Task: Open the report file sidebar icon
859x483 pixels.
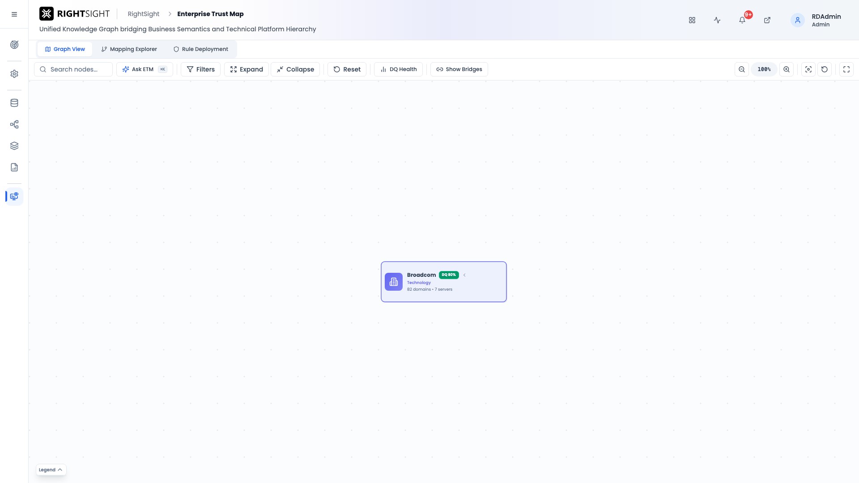Action: coord(14,167)
